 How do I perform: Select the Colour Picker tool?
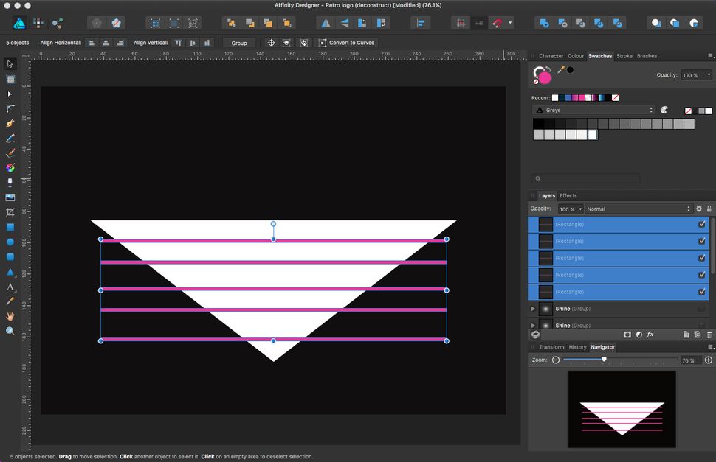click(10, 300)
